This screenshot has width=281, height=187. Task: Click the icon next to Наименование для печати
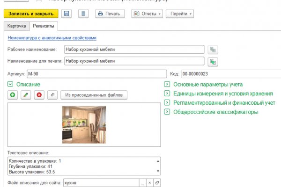coord(213,61)
